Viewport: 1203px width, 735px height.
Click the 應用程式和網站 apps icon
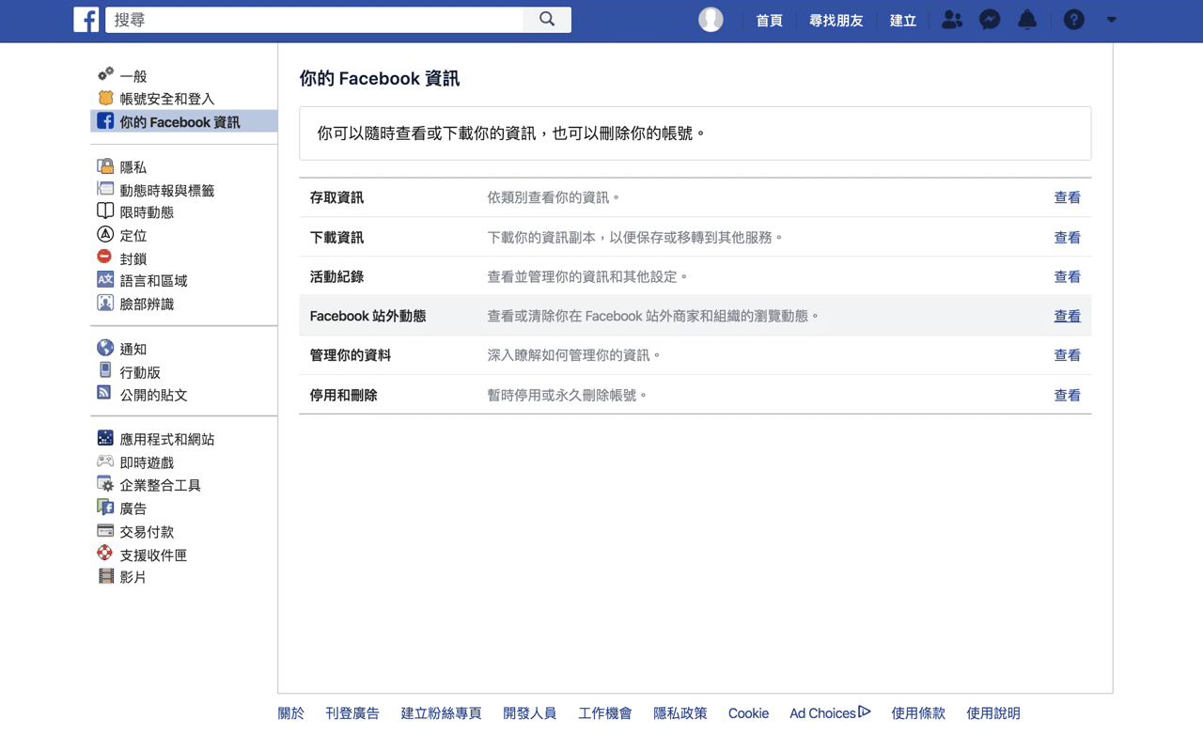pos(105,438)
